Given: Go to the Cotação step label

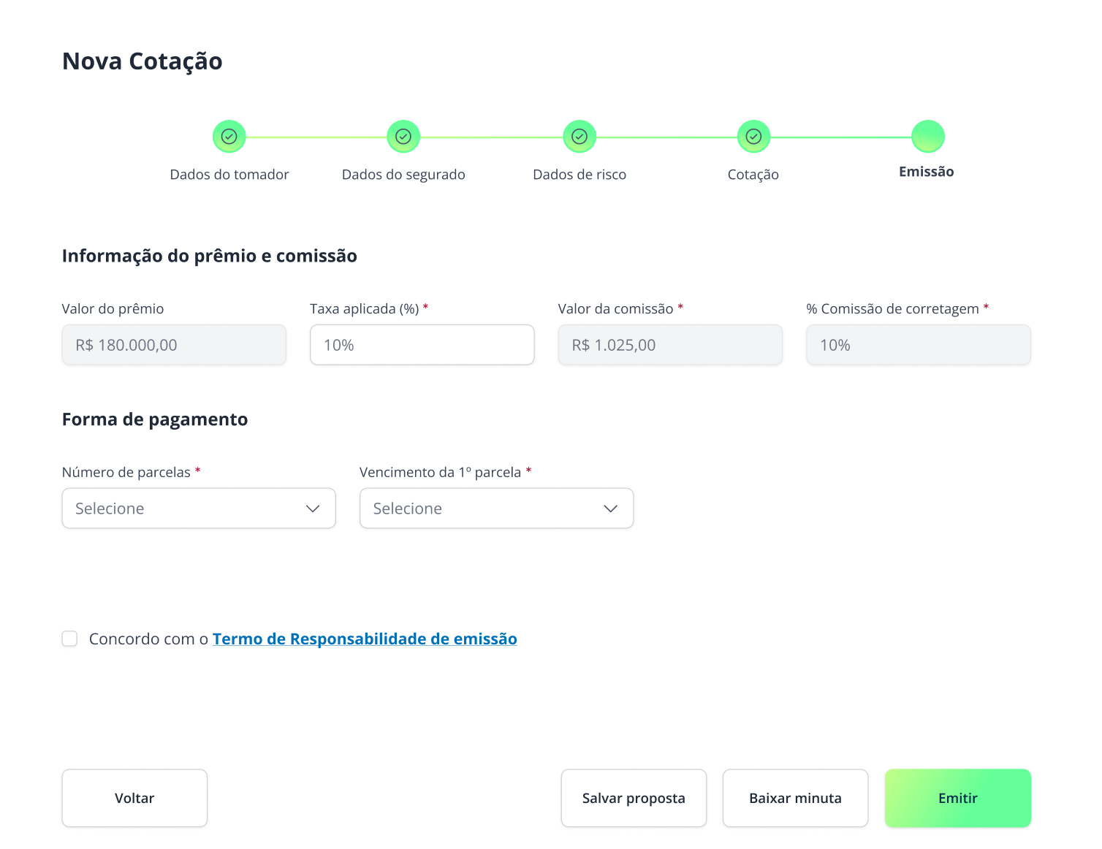Looking at the screenshot, I should pyautogui.click(x=753, y=175).
